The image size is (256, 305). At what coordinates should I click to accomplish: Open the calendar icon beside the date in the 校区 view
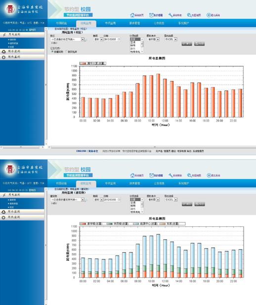[x=119, y=39]
